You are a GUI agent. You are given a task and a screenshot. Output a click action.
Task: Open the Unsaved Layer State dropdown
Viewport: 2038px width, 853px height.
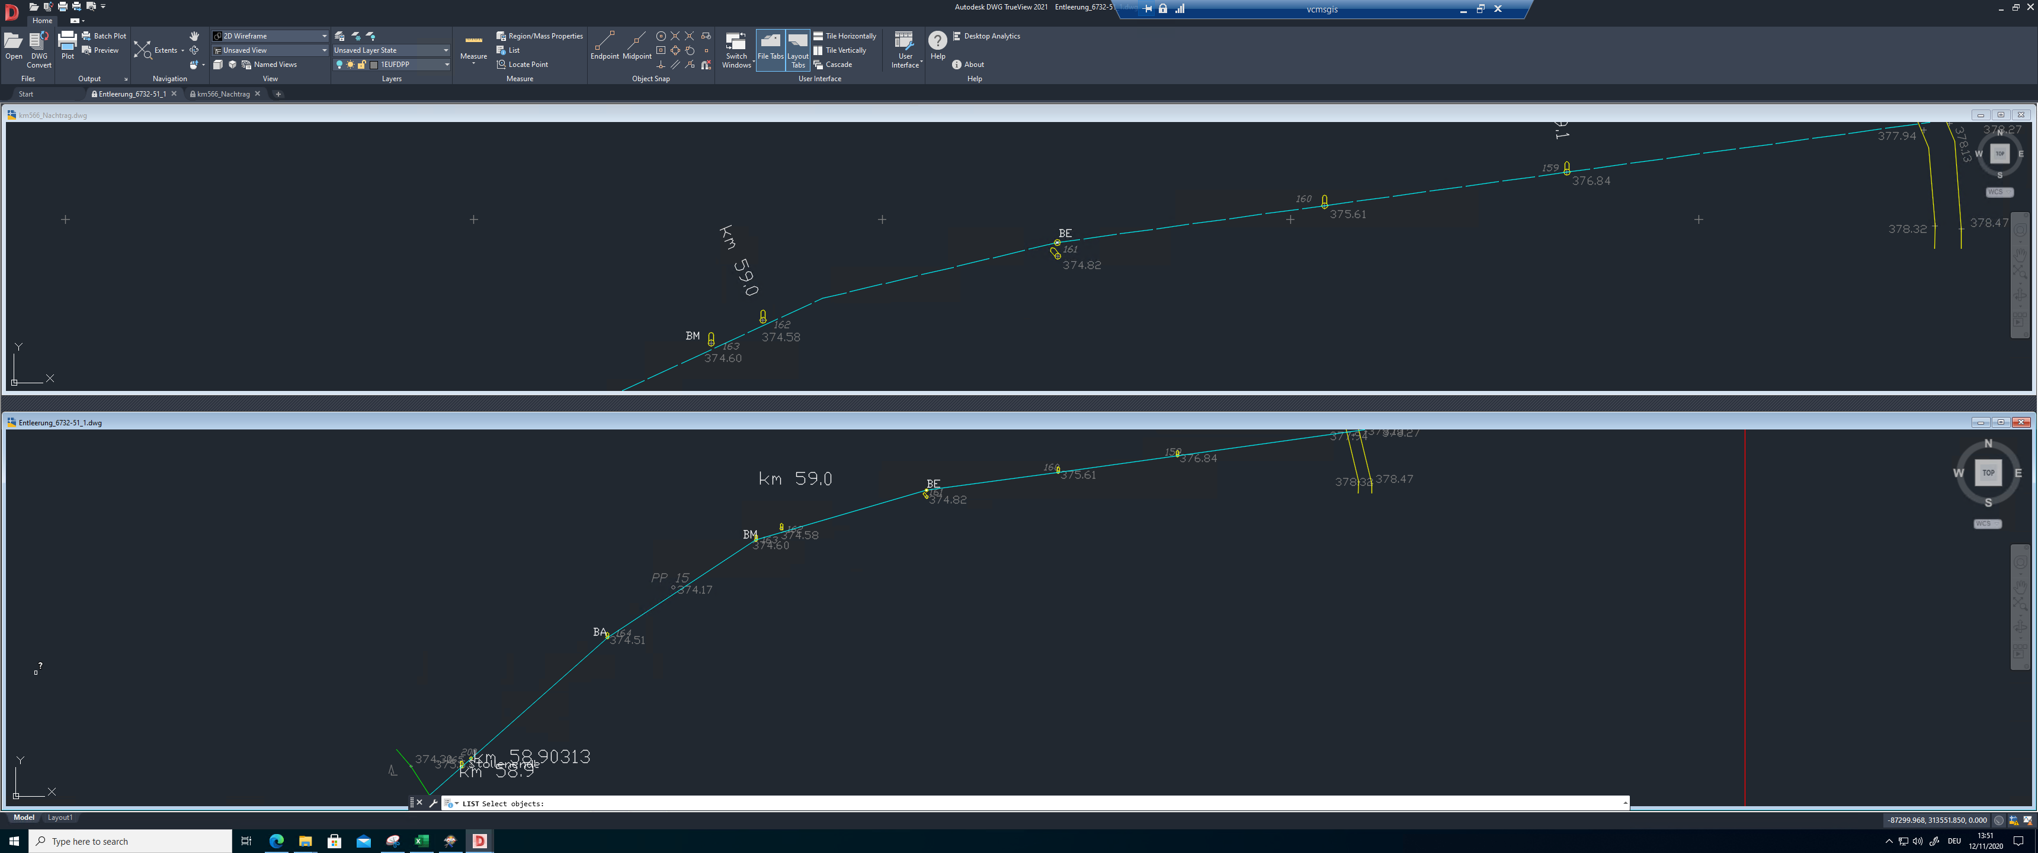391,50
